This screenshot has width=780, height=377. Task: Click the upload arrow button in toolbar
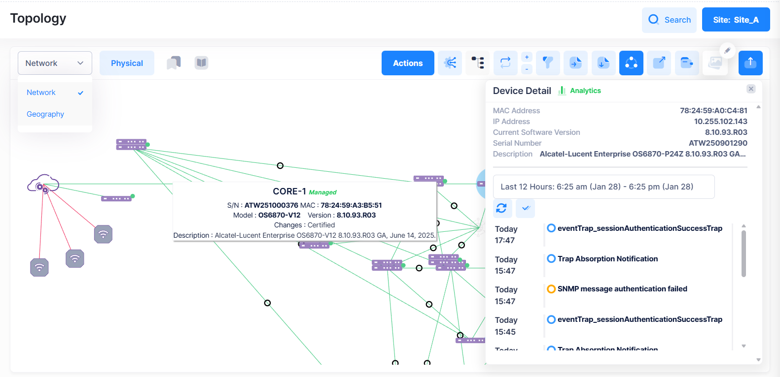tap(750, 63)
